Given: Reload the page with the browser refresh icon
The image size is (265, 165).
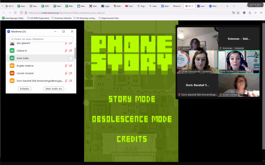Looking at the screenshot, I should [x=15, y=13].
